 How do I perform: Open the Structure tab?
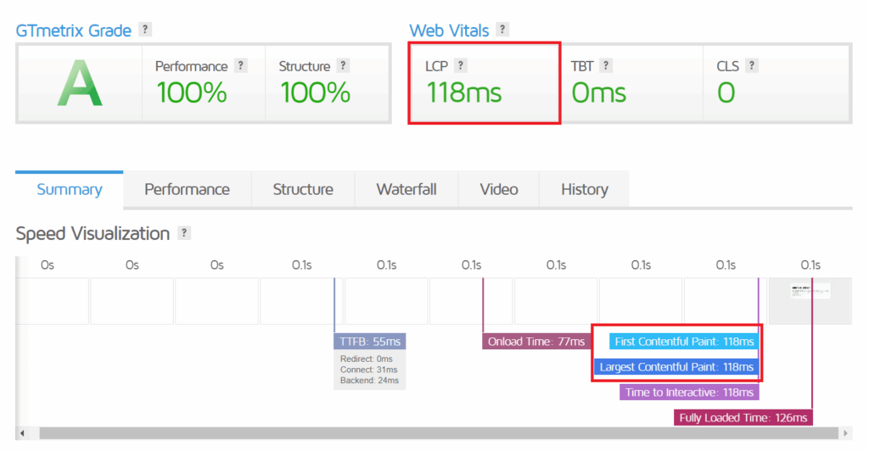tap(303, 190)
